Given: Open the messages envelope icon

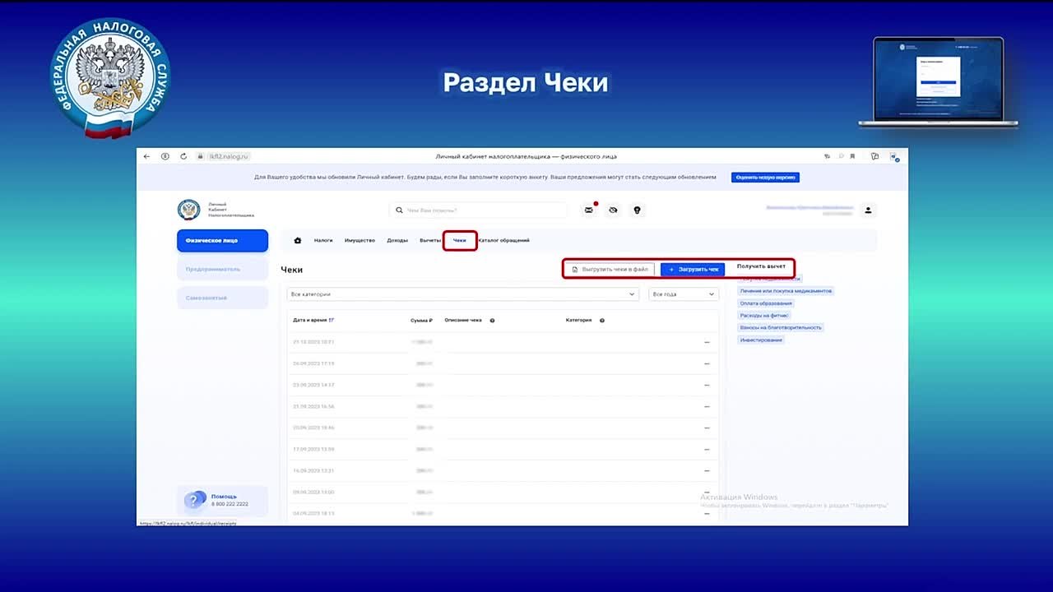Looking at the screenshot, I should 589,210.
